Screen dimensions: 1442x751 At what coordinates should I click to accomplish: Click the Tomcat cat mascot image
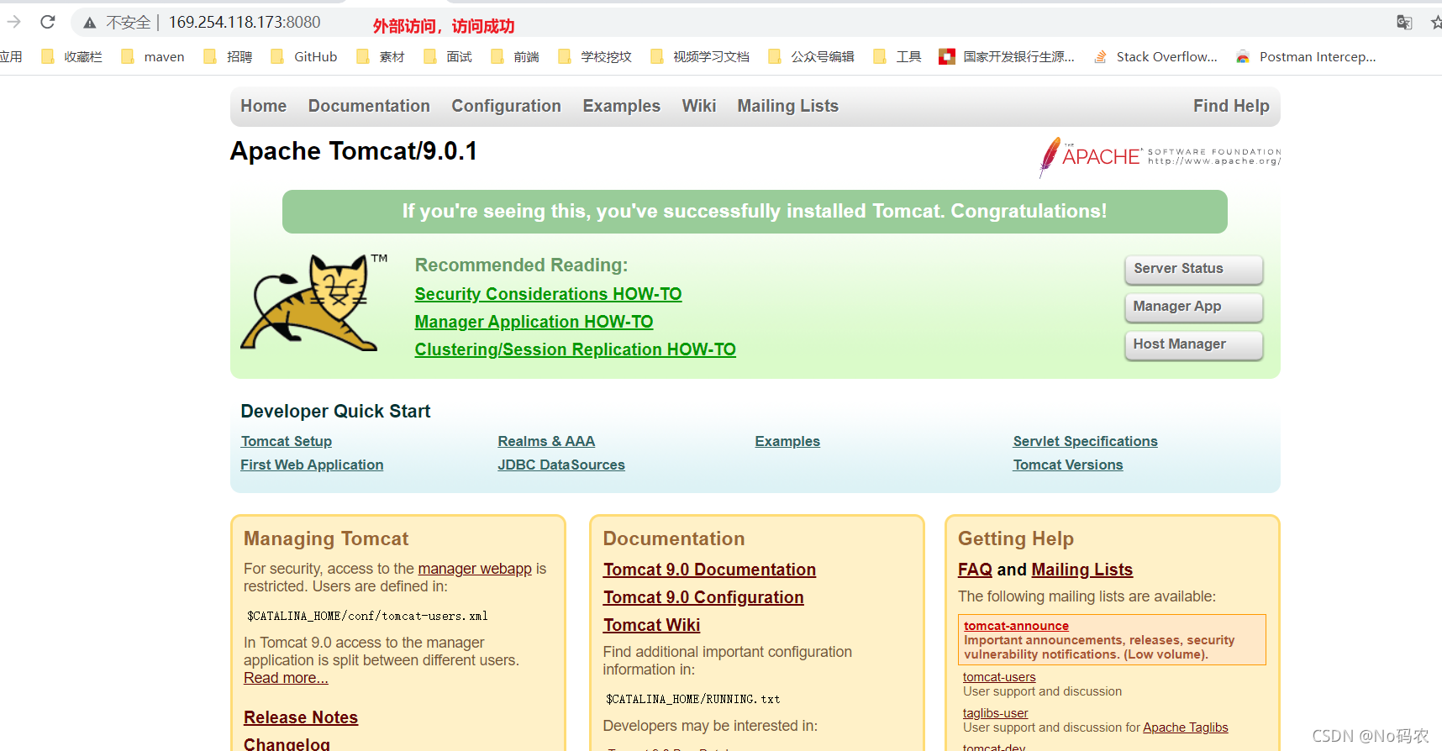314,302
